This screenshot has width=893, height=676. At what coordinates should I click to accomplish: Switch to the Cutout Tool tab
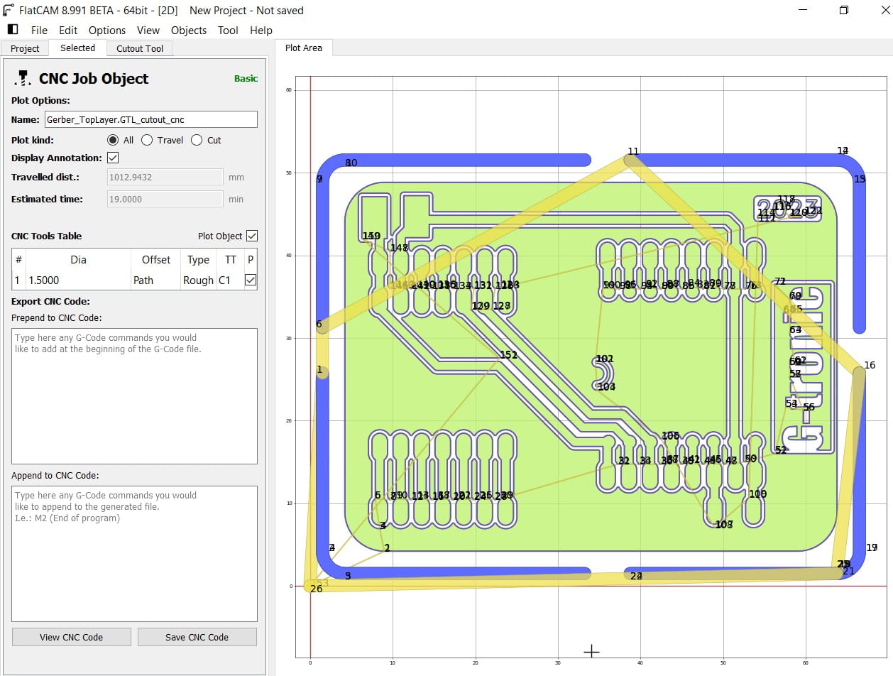point(139,48)
